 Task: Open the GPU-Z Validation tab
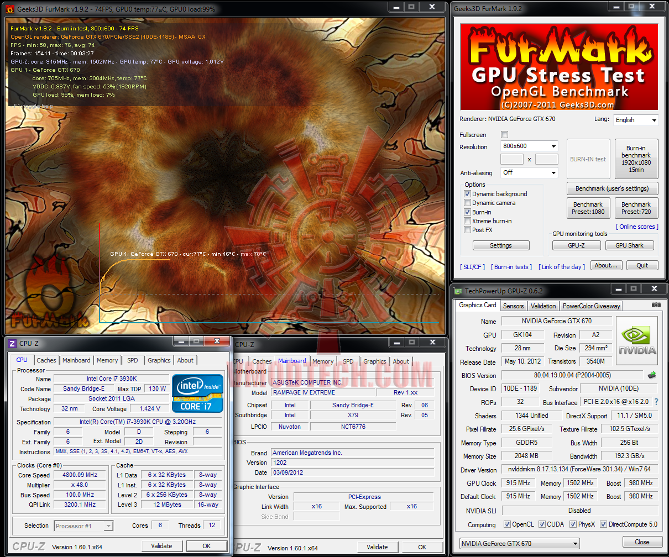543,306
